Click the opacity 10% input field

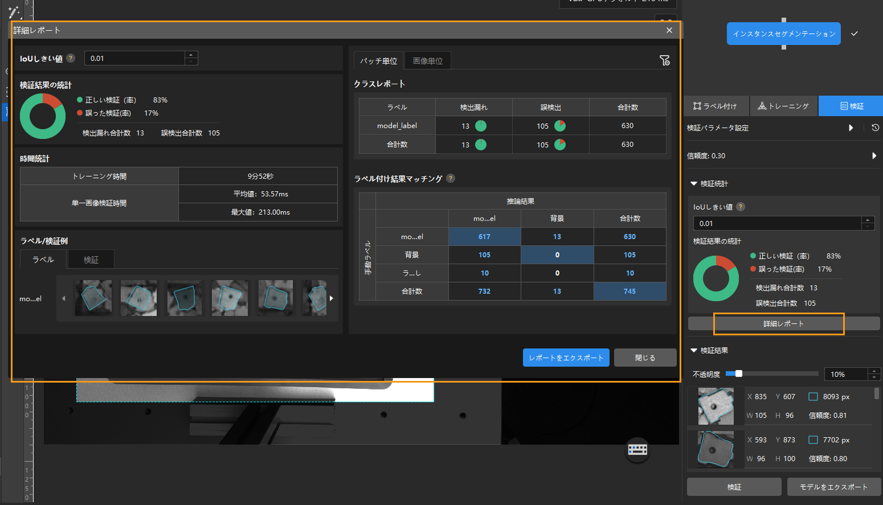point(846,374)
